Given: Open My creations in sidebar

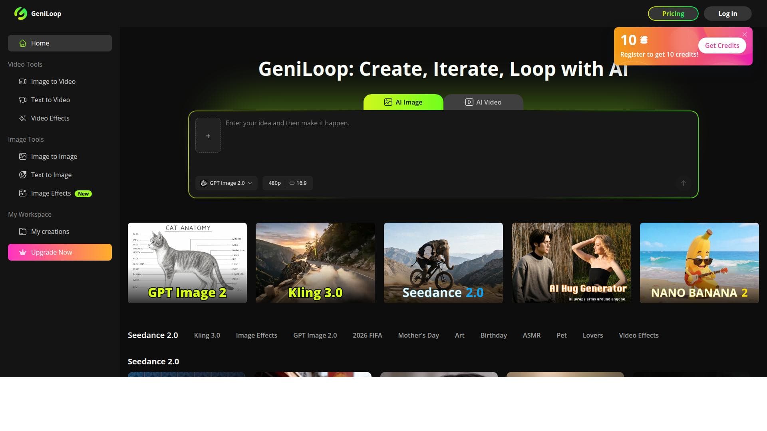Looking at the screenshot, I should coord(60,231).
